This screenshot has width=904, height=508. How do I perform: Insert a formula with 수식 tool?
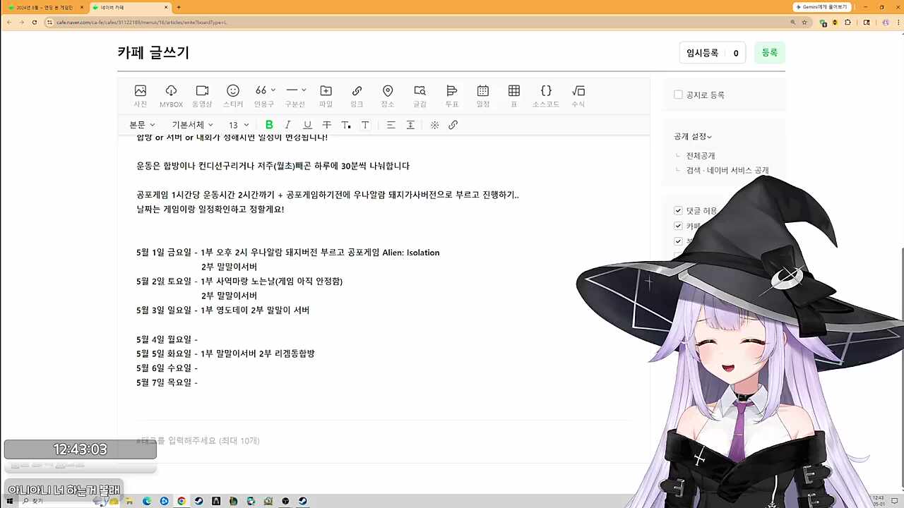pyautogui.click(x=578, y=96)
